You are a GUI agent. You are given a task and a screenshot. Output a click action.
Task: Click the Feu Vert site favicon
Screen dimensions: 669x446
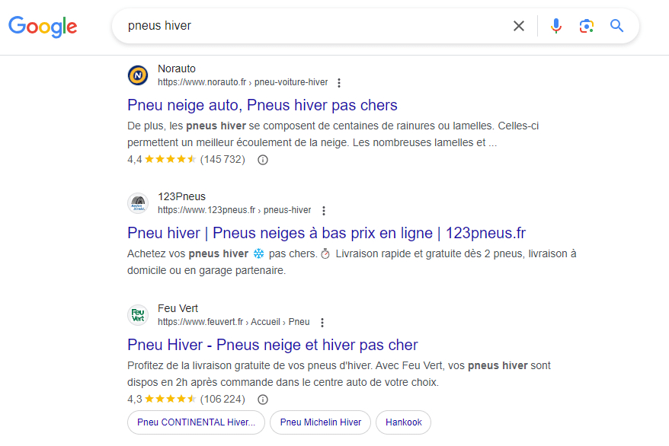(138, 315)
